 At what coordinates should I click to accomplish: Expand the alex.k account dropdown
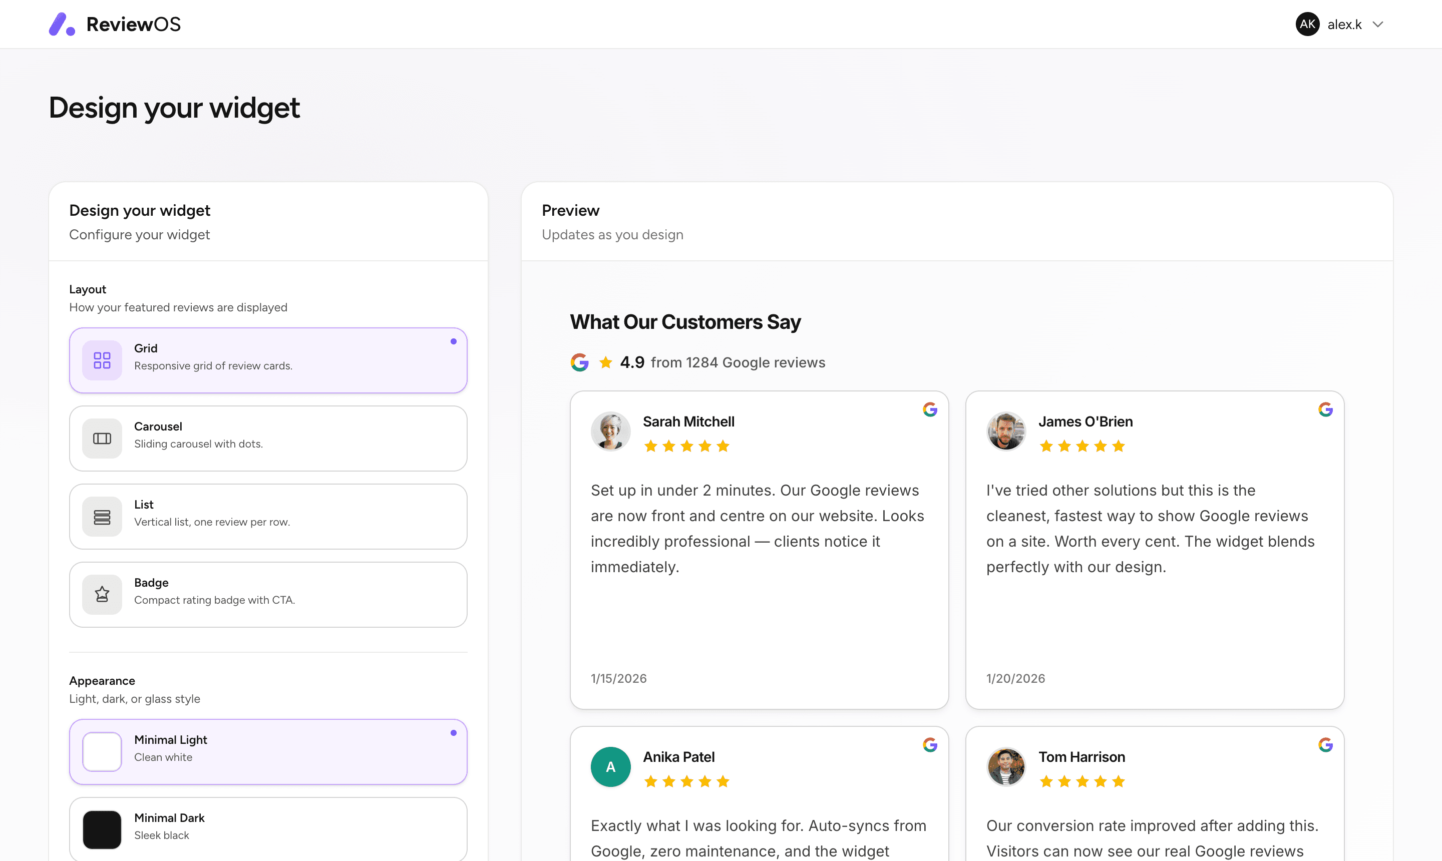[1344, 24]
